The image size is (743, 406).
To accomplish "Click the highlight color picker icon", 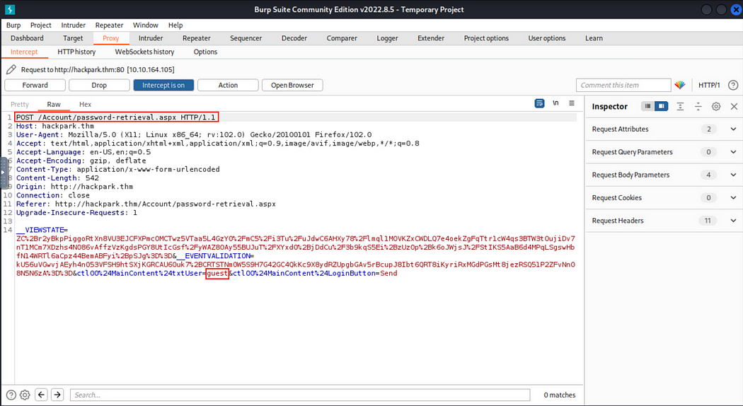I will pos(680,85).
